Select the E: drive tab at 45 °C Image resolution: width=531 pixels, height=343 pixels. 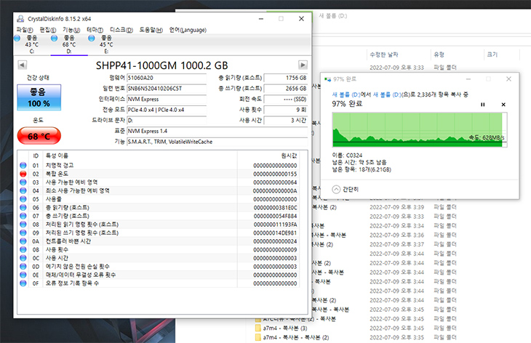click(x=106, y=44)
